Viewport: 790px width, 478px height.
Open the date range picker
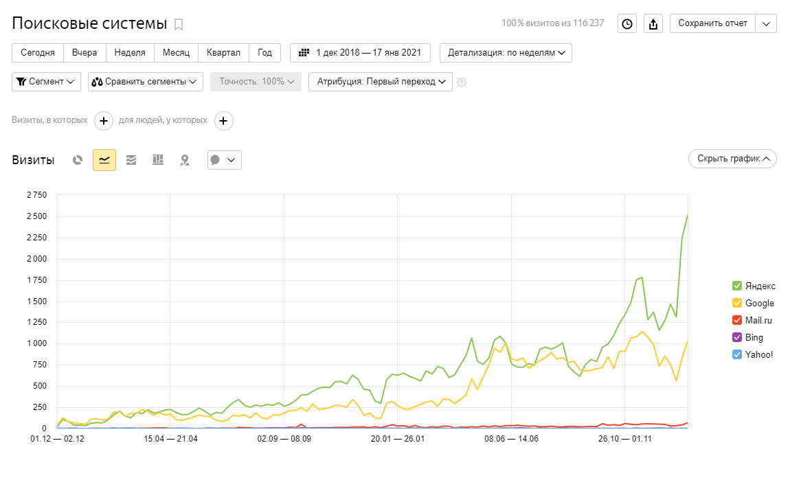pyautogui.click(x=360, y=53)
